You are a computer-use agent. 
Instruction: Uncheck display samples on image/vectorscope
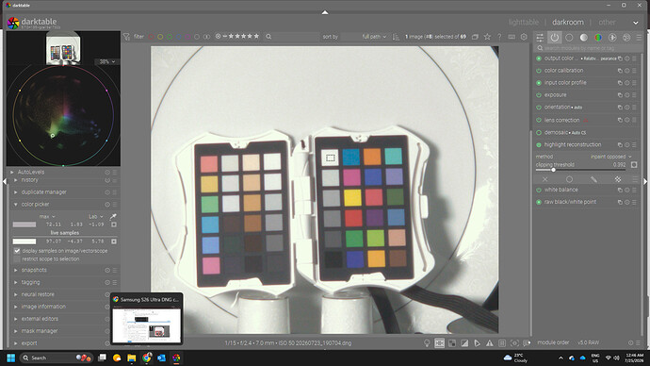(x=17, y=251)
